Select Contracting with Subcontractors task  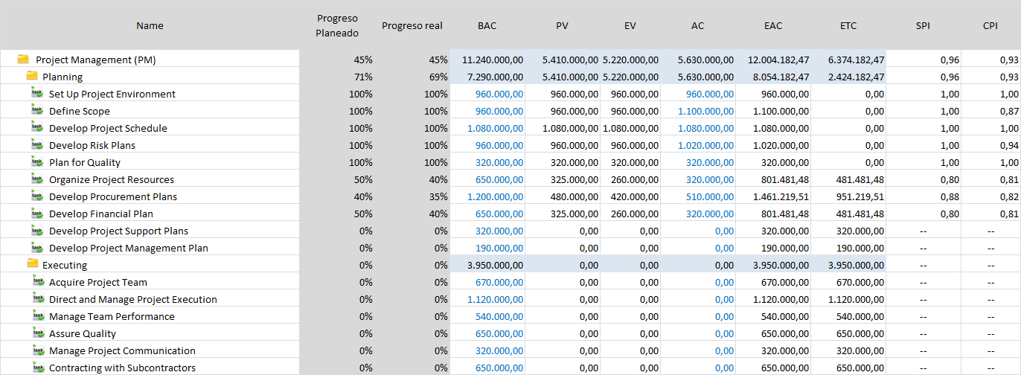tap(122, 368)
